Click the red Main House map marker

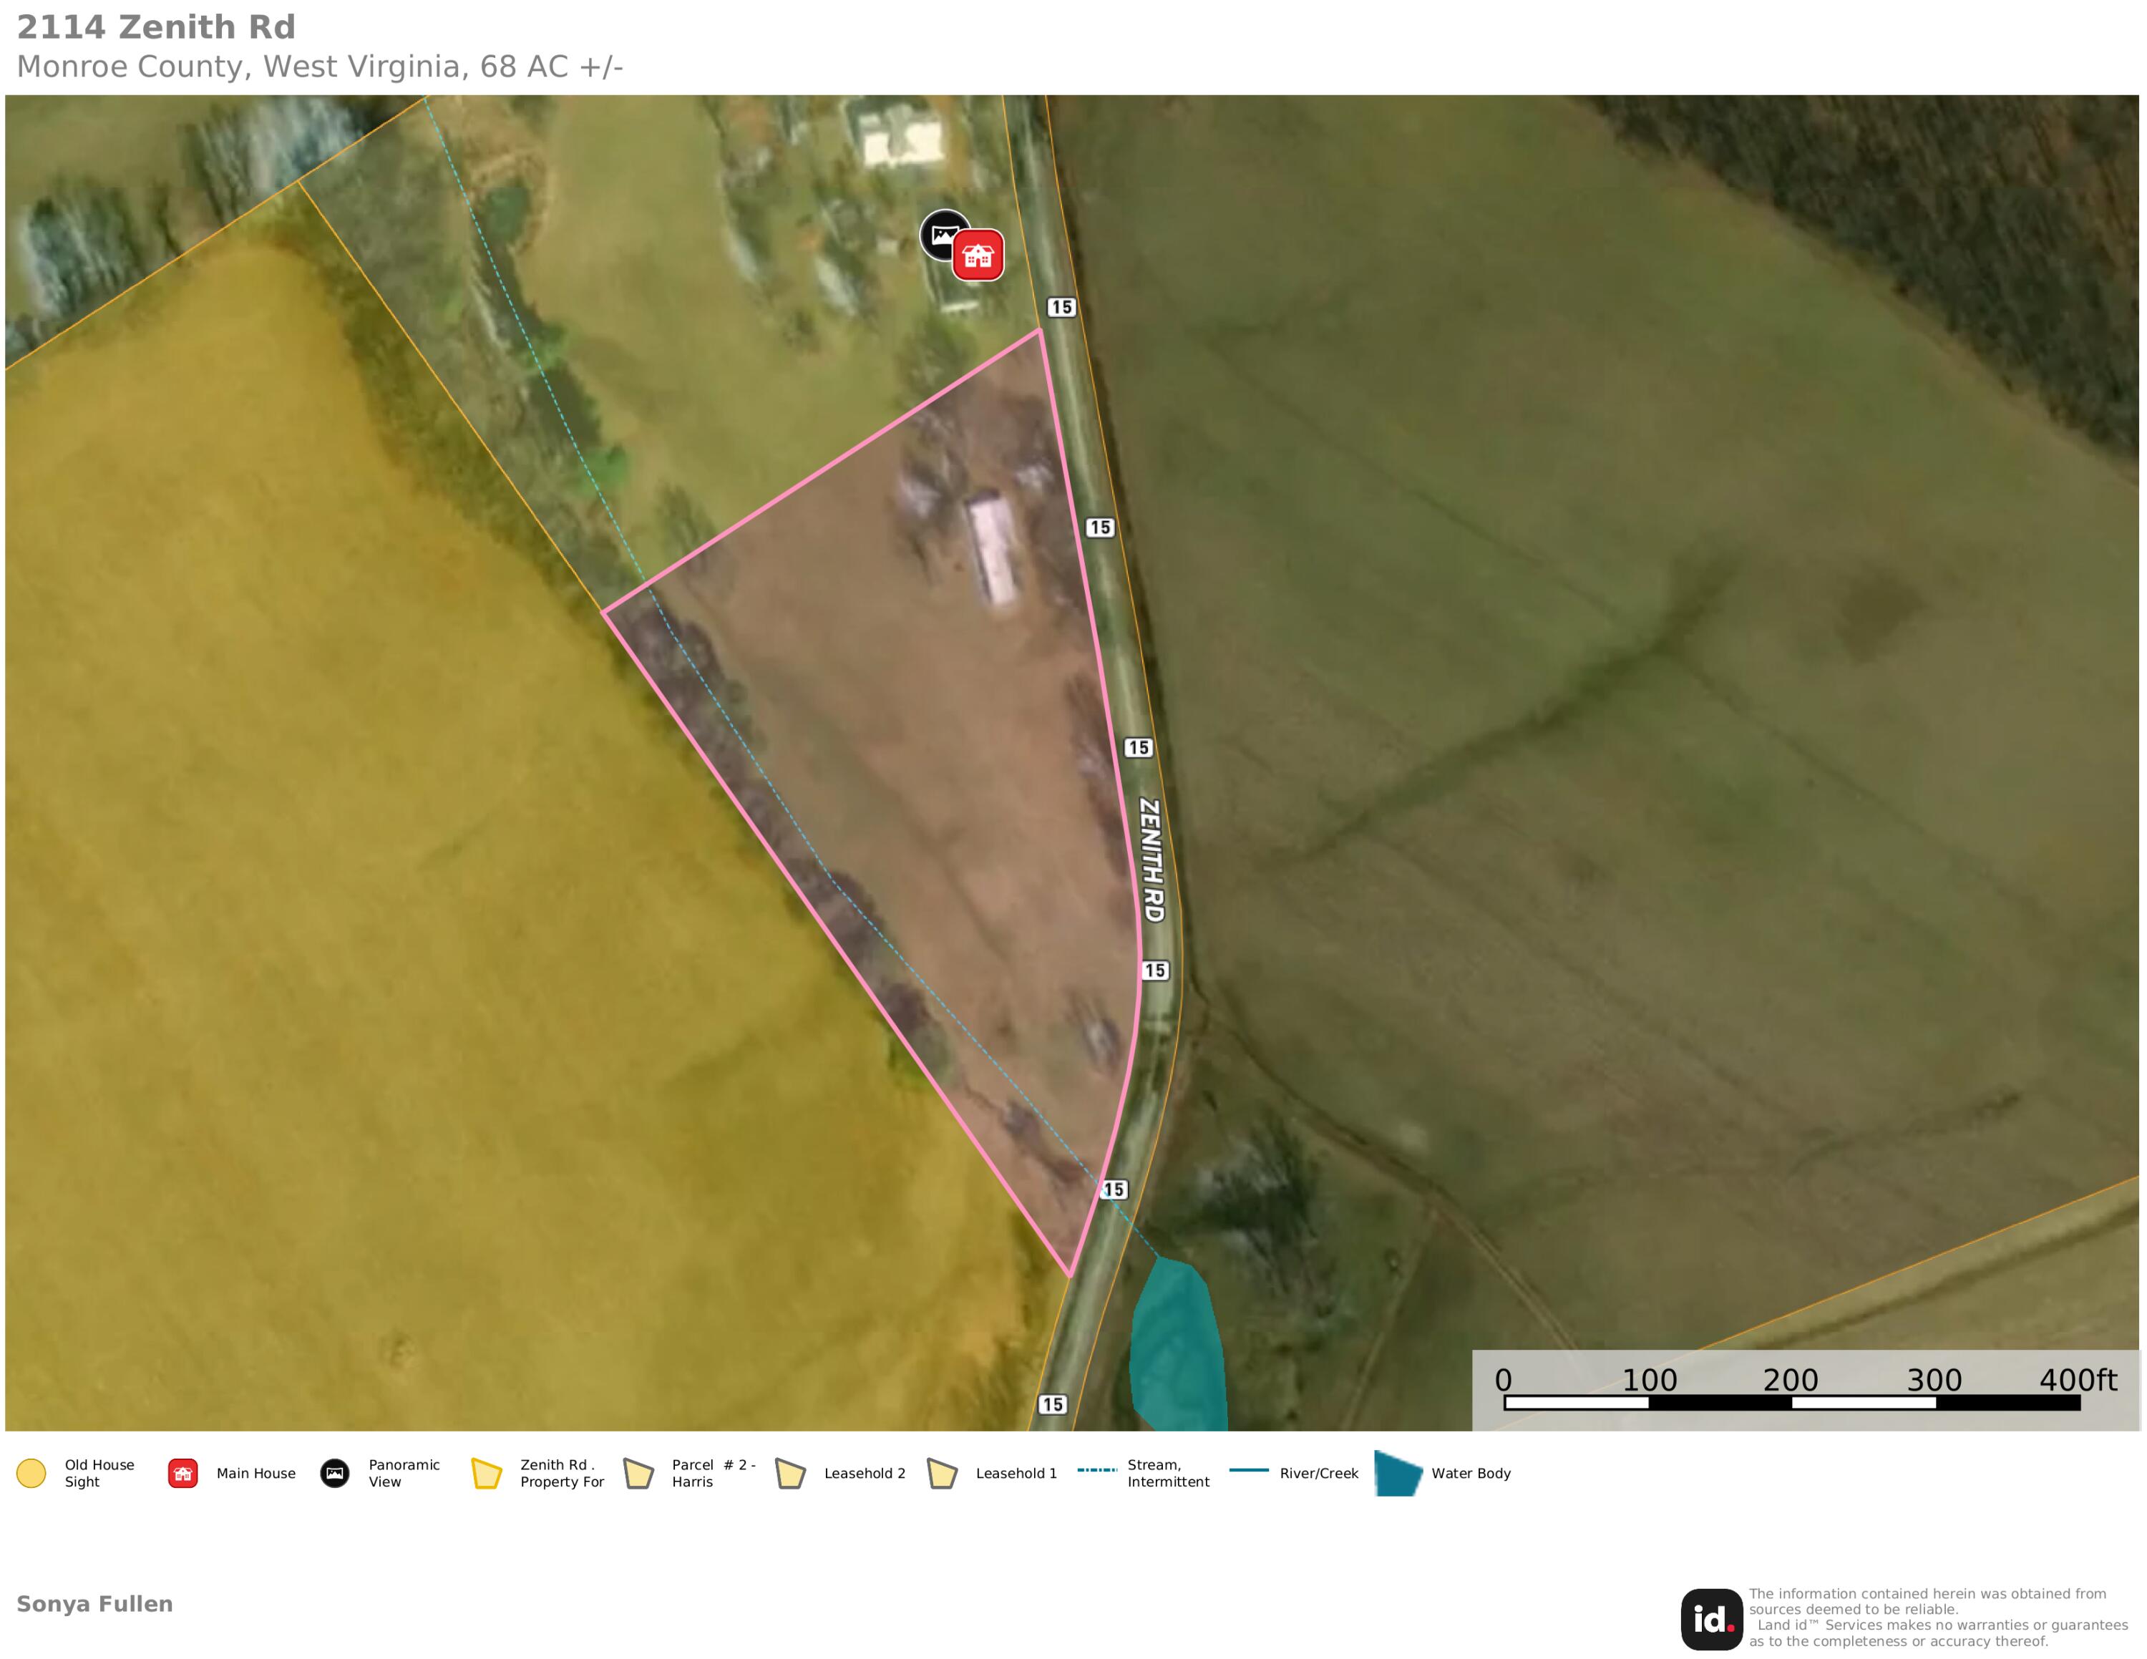977,256
